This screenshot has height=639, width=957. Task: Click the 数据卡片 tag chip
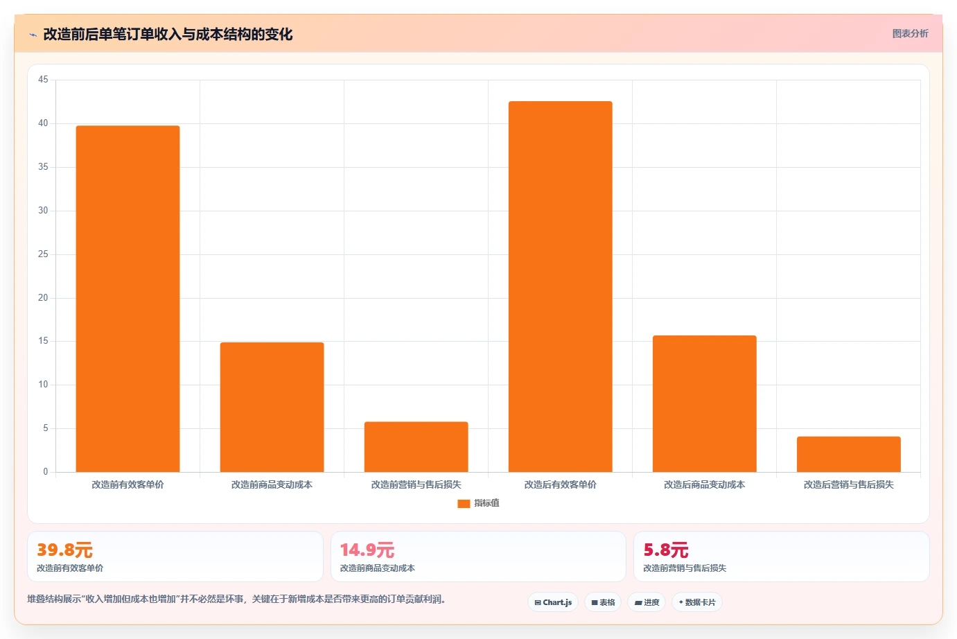[x=697, y=602]
